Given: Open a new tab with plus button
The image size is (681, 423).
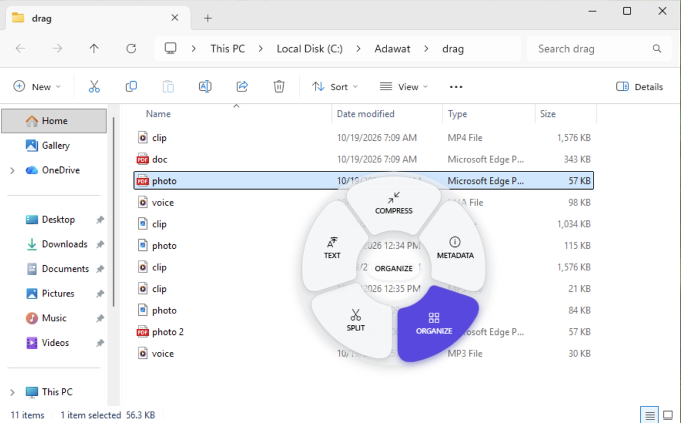Looking at the screenshot, I should (208, 18).
